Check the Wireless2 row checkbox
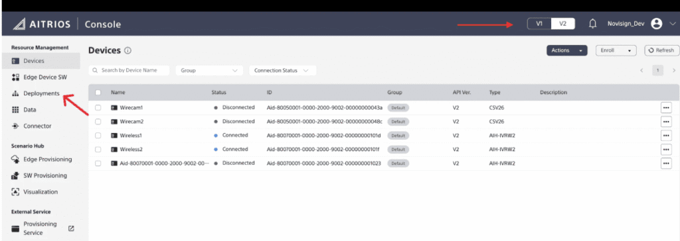Image resolution: width=680 pixels, height=241 pixels. point(98,149)
